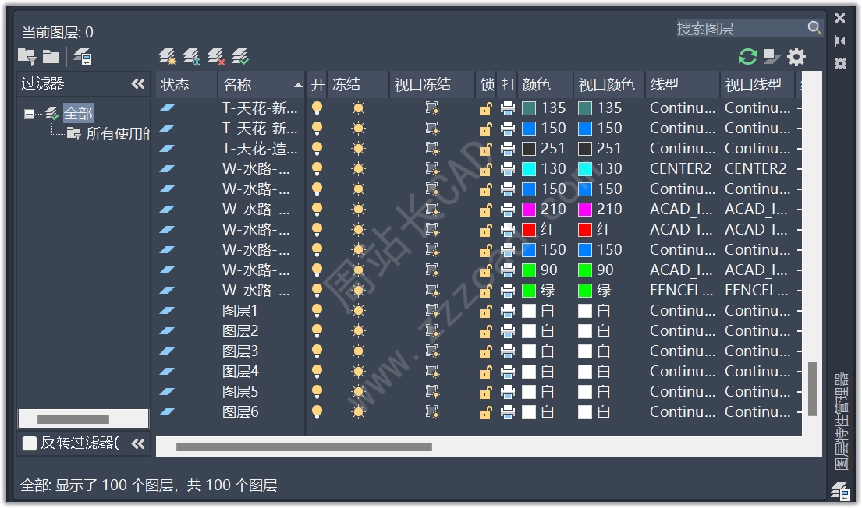Click the chevron beside 反转过滤器
This screenshot has width=862, height=508.
click(x=138, y=443)
